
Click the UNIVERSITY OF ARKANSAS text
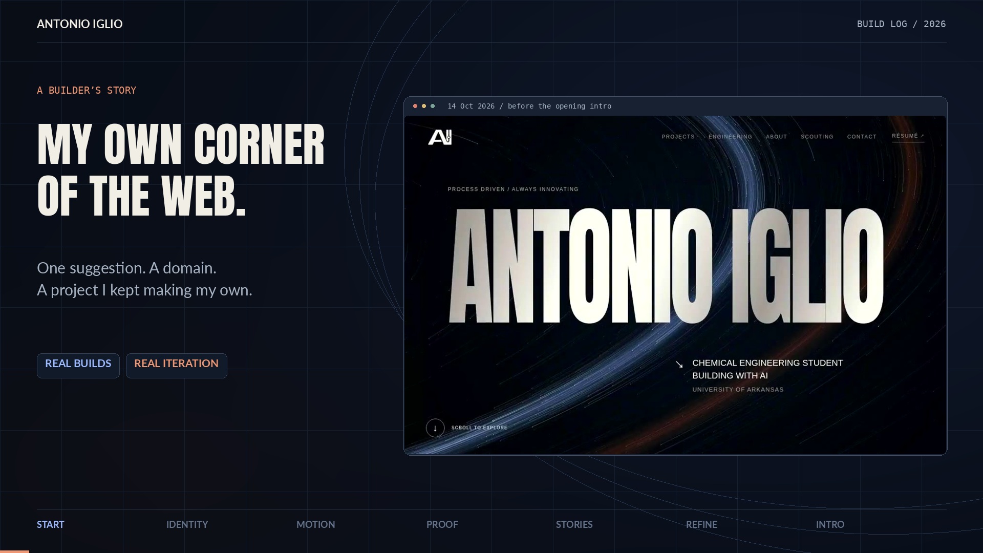point(738,390)
